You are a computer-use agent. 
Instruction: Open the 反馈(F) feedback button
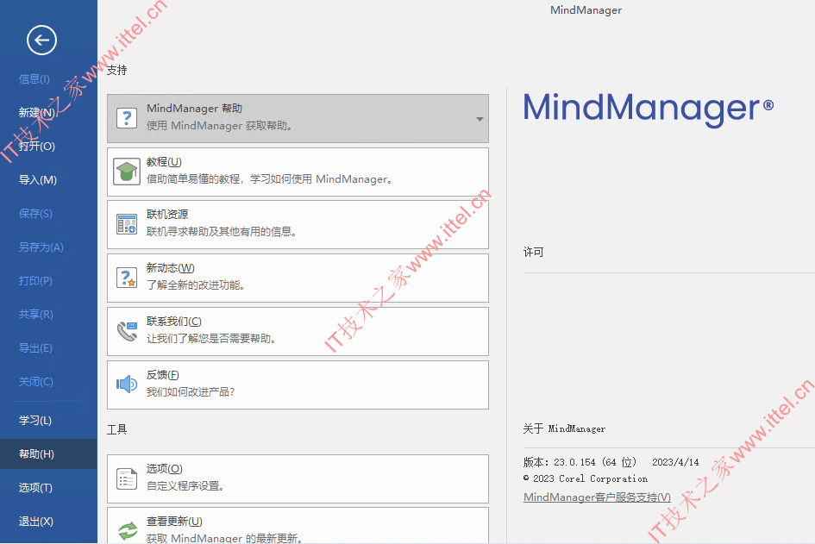298,385
